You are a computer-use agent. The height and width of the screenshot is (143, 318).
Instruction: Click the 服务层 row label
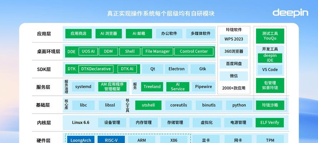click(x=43, y=87)
